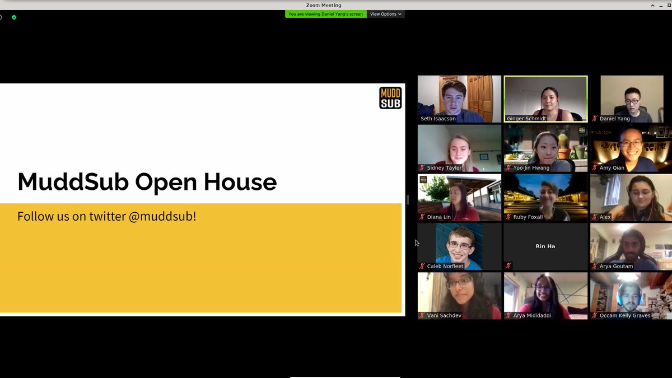This screenshot has width=672, height=378.
Task: Click the 'MuddSub Open House' slide title
Action: (x=147, y=182)
